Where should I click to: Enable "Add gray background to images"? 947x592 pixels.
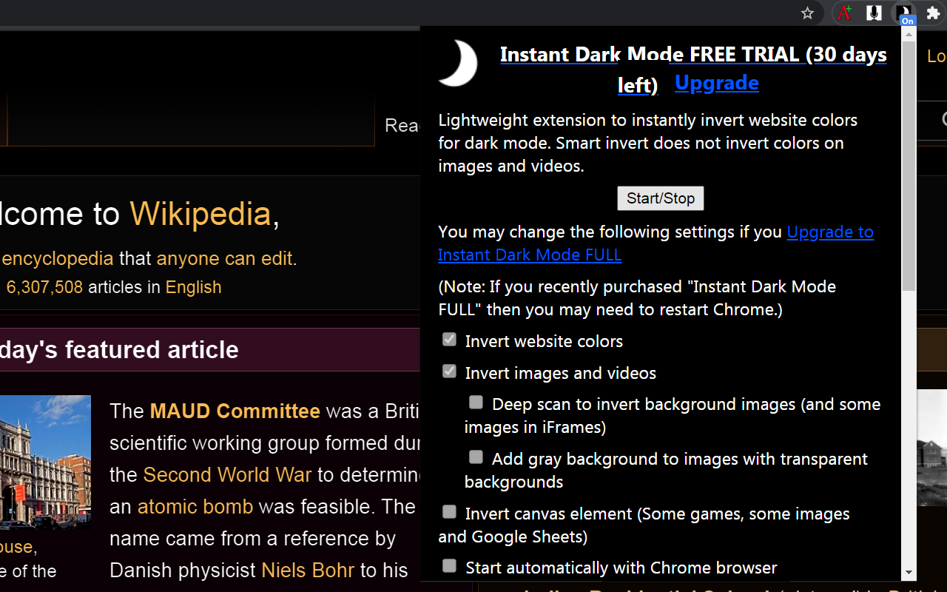pos(476,457)
